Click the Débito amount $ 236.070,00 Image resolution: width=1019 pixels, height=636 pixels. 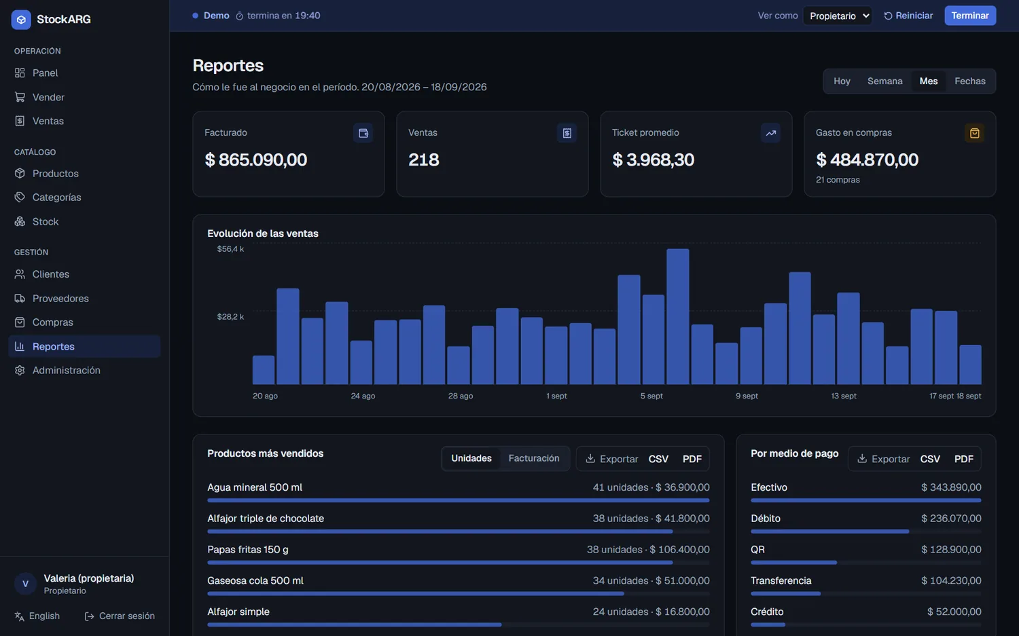pyautogui.click(x=951, y=519)
